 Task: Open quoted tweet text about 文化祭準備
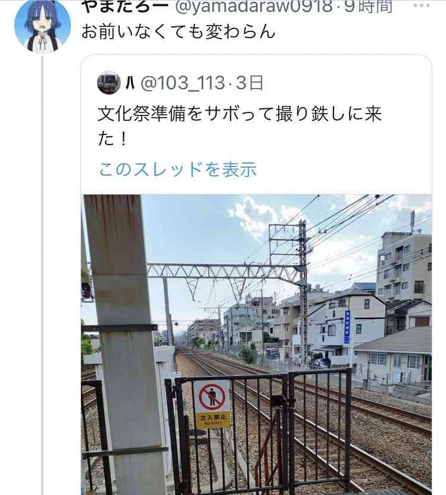coord(239,126)
